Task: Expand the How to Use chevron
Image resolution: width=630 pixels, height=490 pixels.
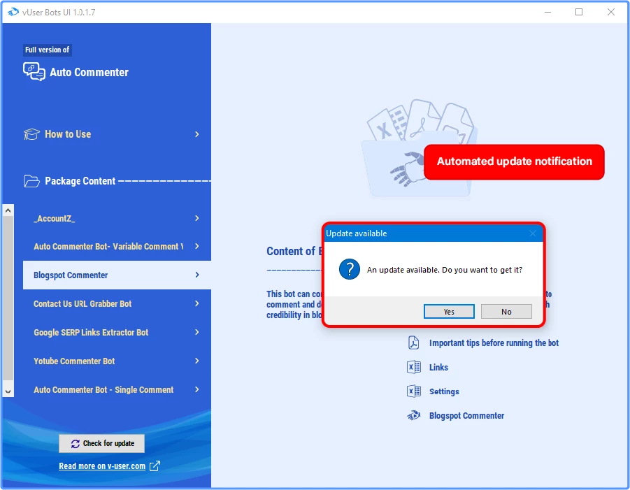Action: point(197,134)
